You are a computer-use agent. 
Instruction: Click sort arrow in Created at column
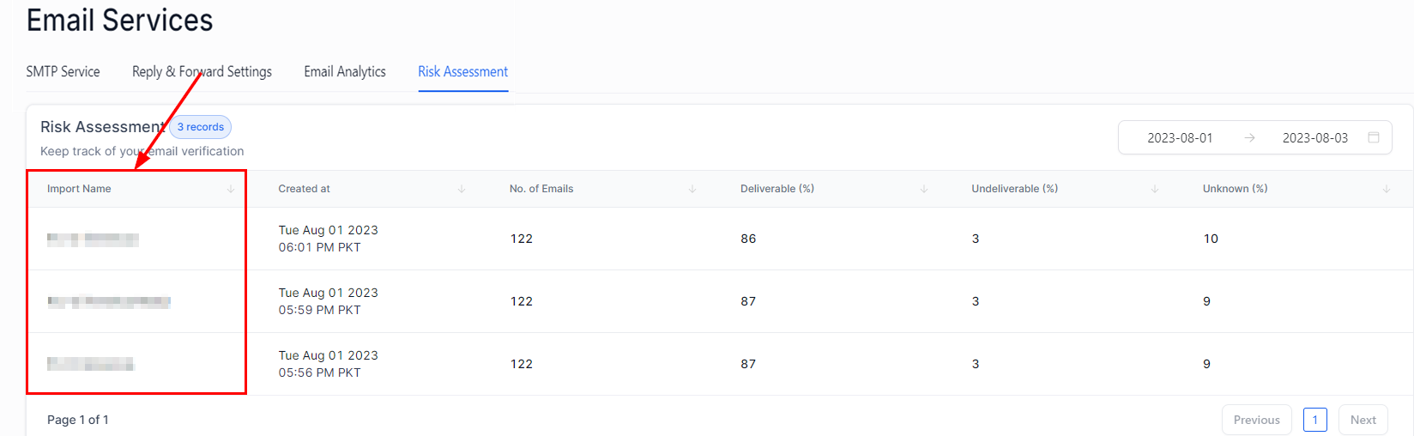tap(462, 189)
